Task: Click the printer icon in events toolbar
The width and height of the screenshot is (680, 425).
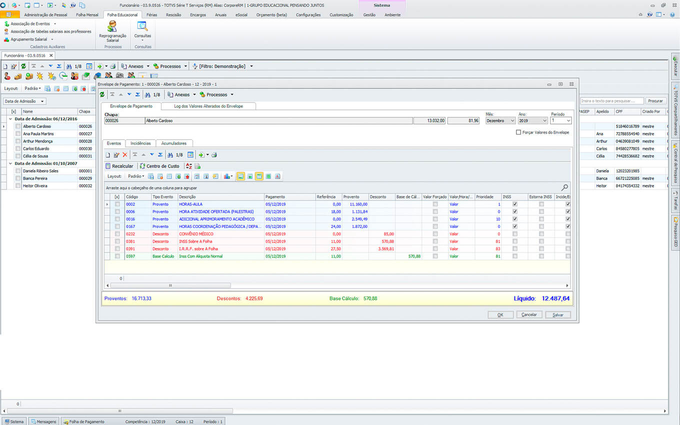Action: (213, 155)
